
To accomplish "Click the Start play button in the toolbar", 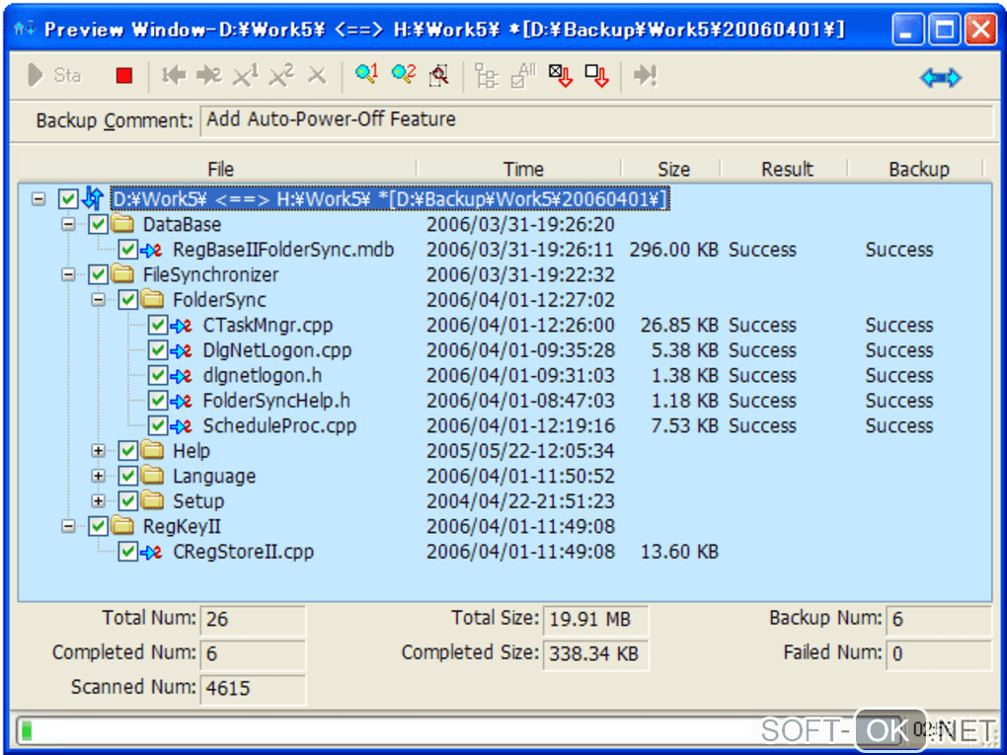I will pos(54,76).
